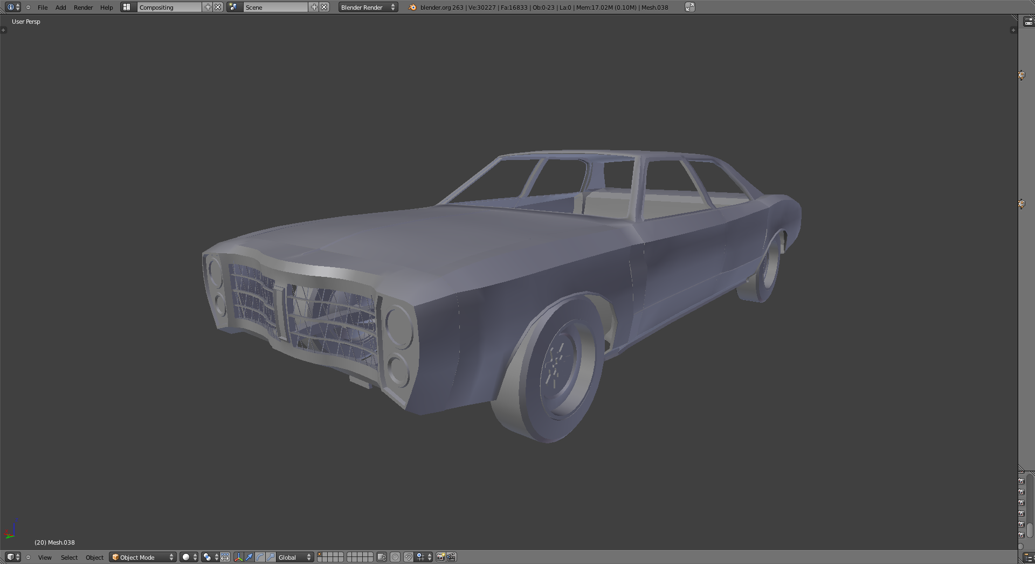Viewport: 1035px width, 564px height.
Task: Delete the Compositing screen layout
Action: coord(218,7)
